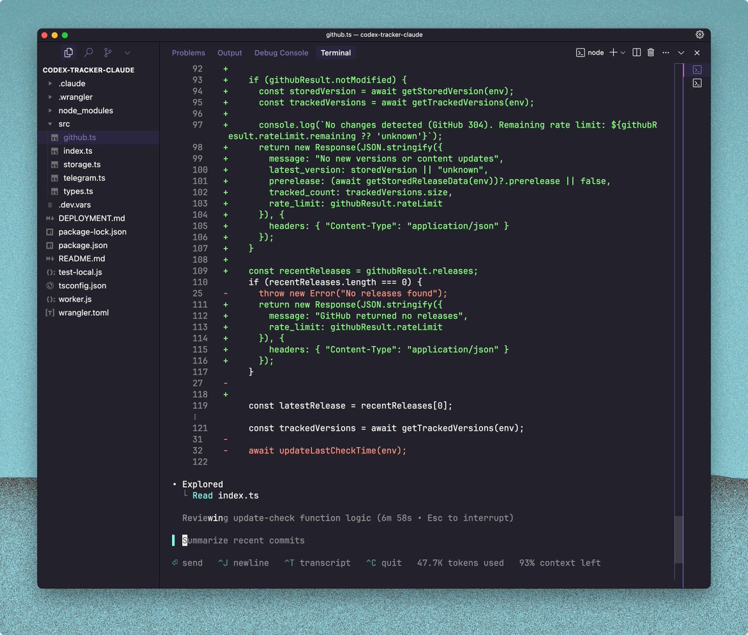Click the collapsed lines ellipsis below line 119
This screenshot has height=635, width=748.
click(x=195, y=417)
